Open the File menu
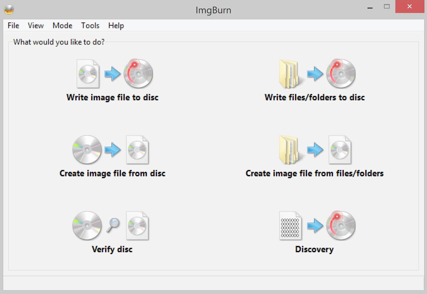 (x=13, y=26)
